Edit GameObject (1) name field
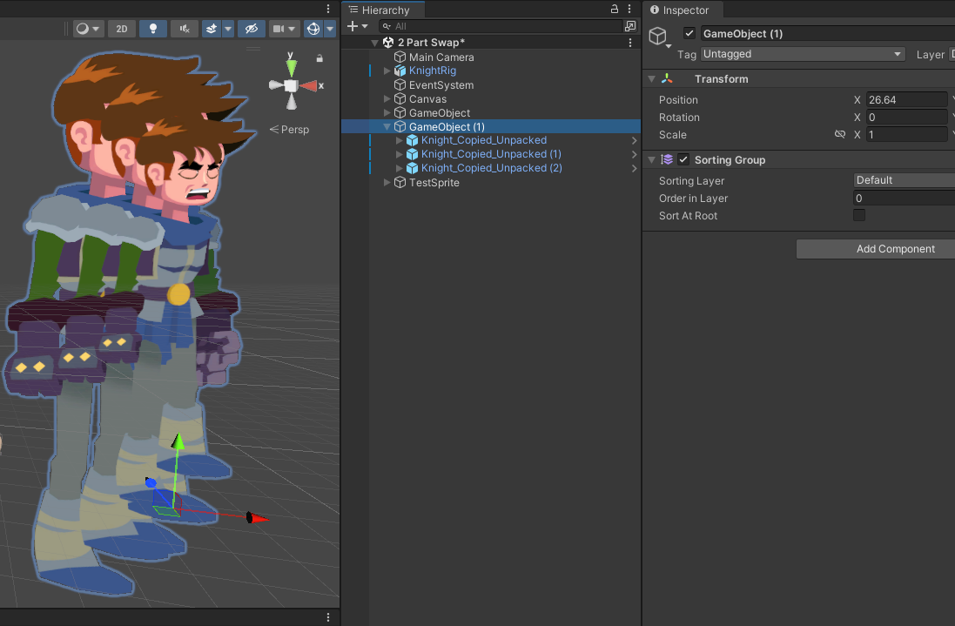 click(828, 33)
